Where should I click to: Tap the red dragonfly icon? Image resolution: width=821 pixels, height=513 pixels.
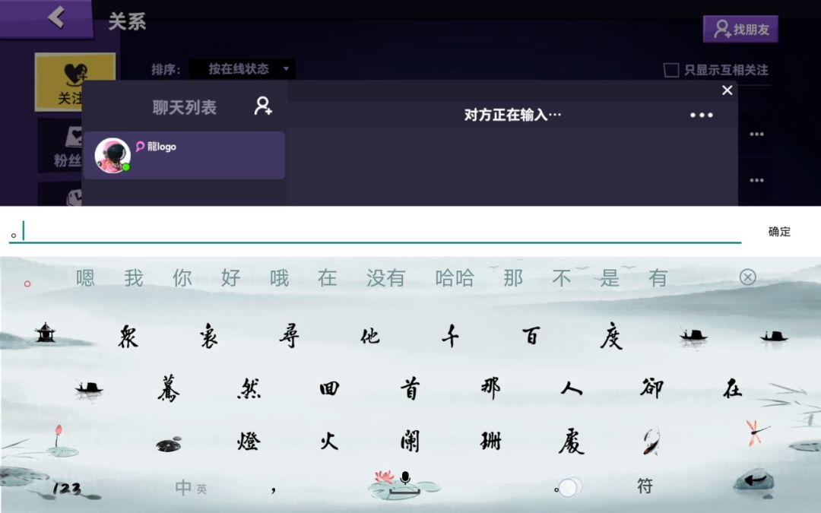(756, 432)
